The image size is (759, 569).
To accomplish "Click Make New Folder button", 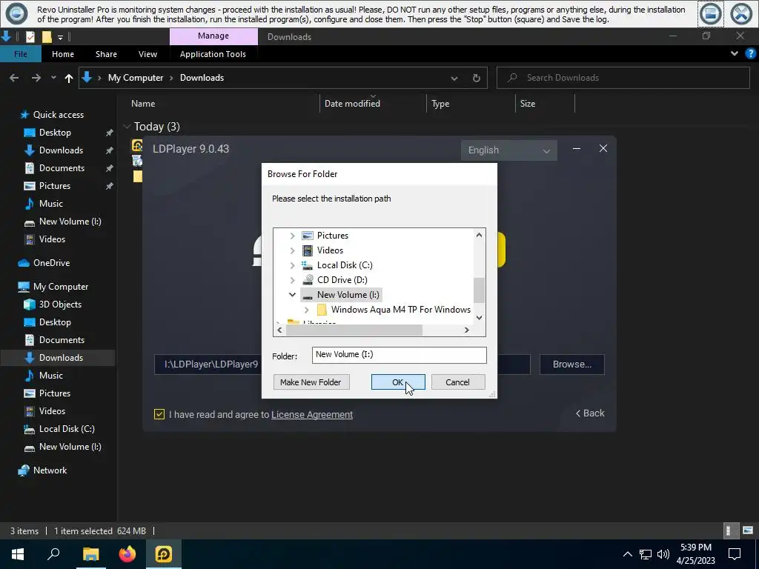I will point(311,382).
